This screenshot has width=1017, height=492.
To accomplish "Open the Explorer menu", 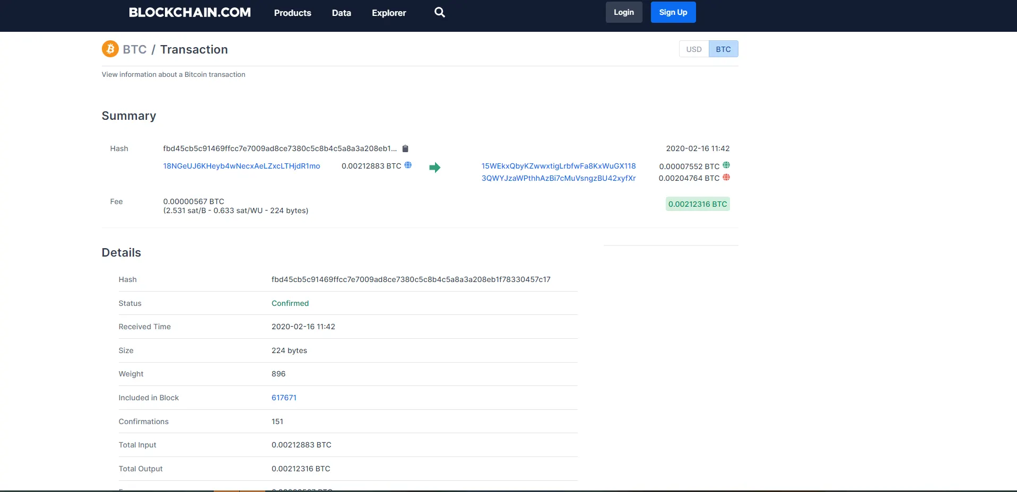I will tap(388, 13).
